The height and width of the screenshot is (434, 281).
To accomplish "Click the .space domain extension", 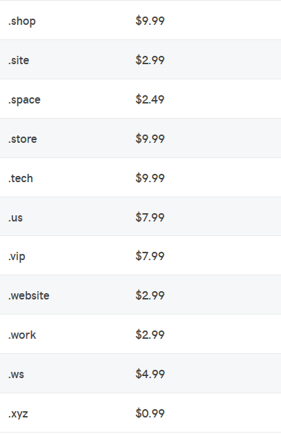I will pyautogui.click(x=24, y=100).
